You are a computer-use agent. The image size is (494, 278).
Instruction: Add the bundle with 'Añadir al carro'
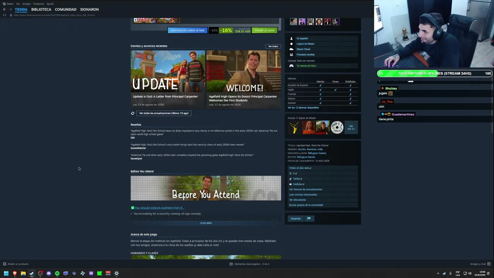(264, 30)
